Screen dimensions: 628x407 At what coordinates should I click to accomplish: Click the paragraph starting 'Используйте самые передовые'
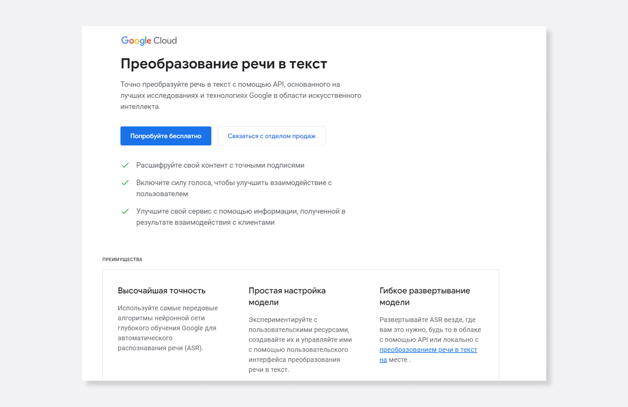pyautogui.click(x=167, y=328)
